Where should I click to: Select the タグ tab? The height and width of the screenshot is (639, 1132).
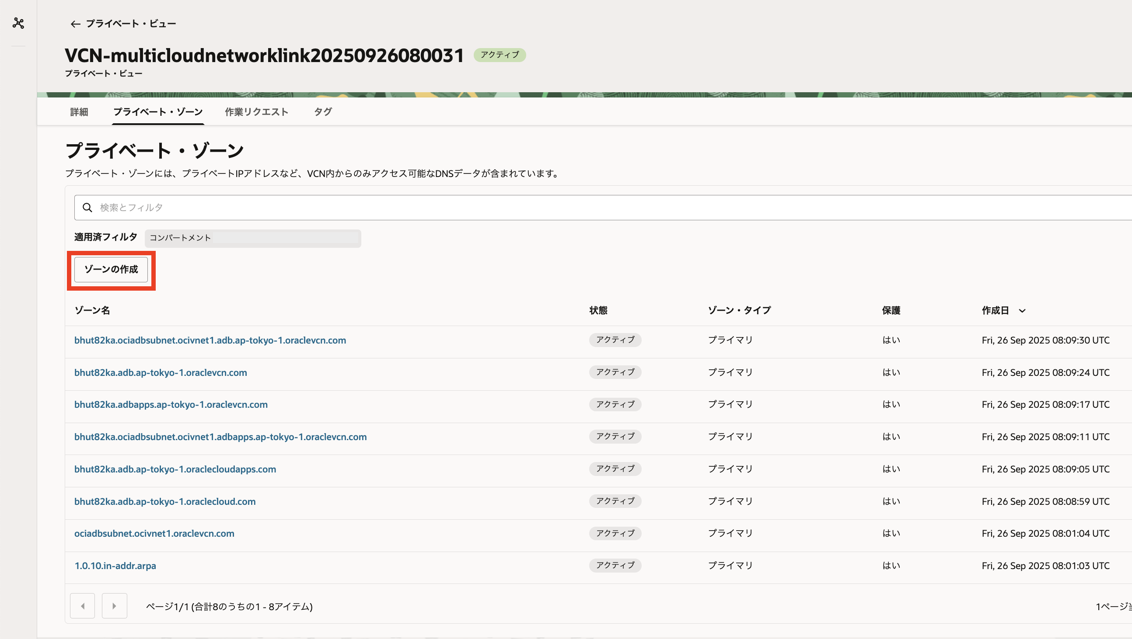pos(323,111)
